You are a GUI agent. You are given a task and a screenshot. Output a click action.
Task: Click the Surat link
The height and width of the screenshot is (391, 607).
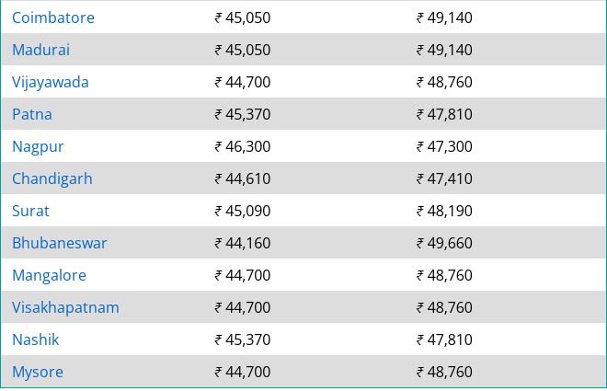30,211
